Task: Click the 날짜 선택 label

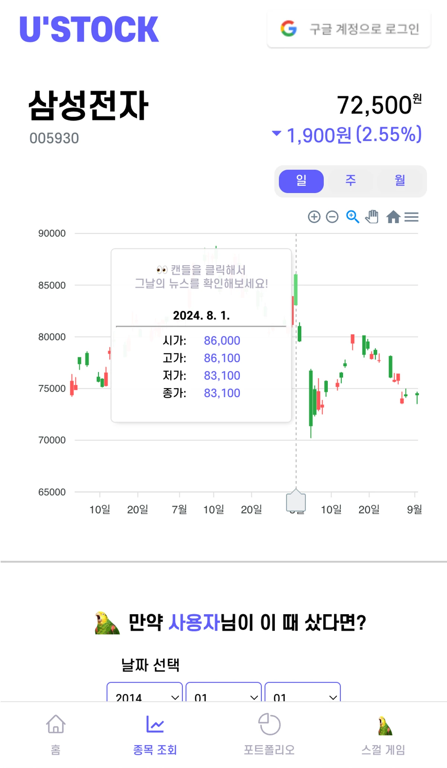Action: [150, 665]
